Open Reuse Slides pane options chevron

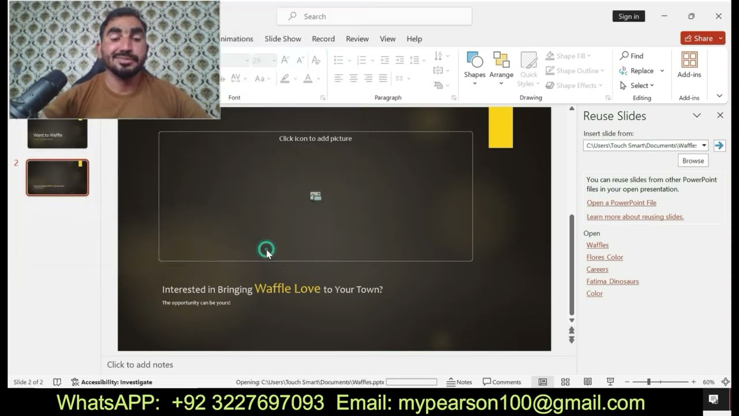click(x=697, y=116)
